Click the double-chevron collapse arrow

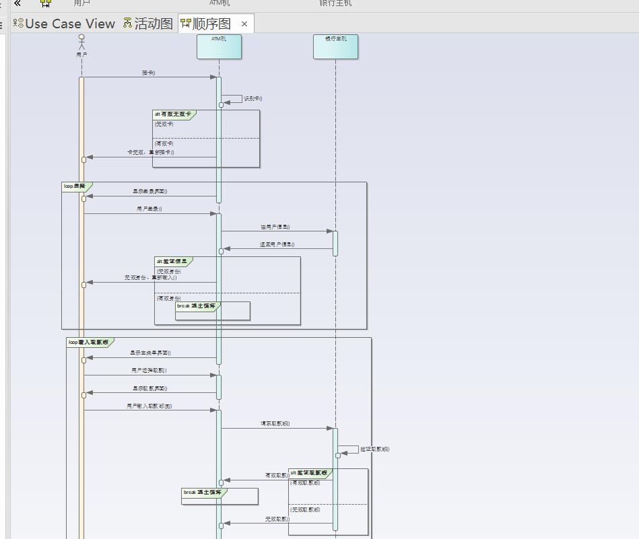(x=18, y=3)
